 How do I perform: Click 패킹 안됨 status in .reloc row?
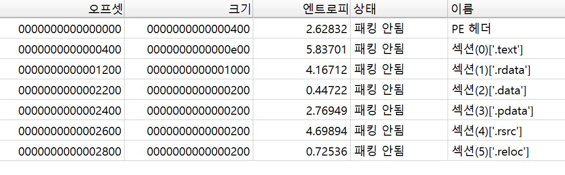pos(379,151)
